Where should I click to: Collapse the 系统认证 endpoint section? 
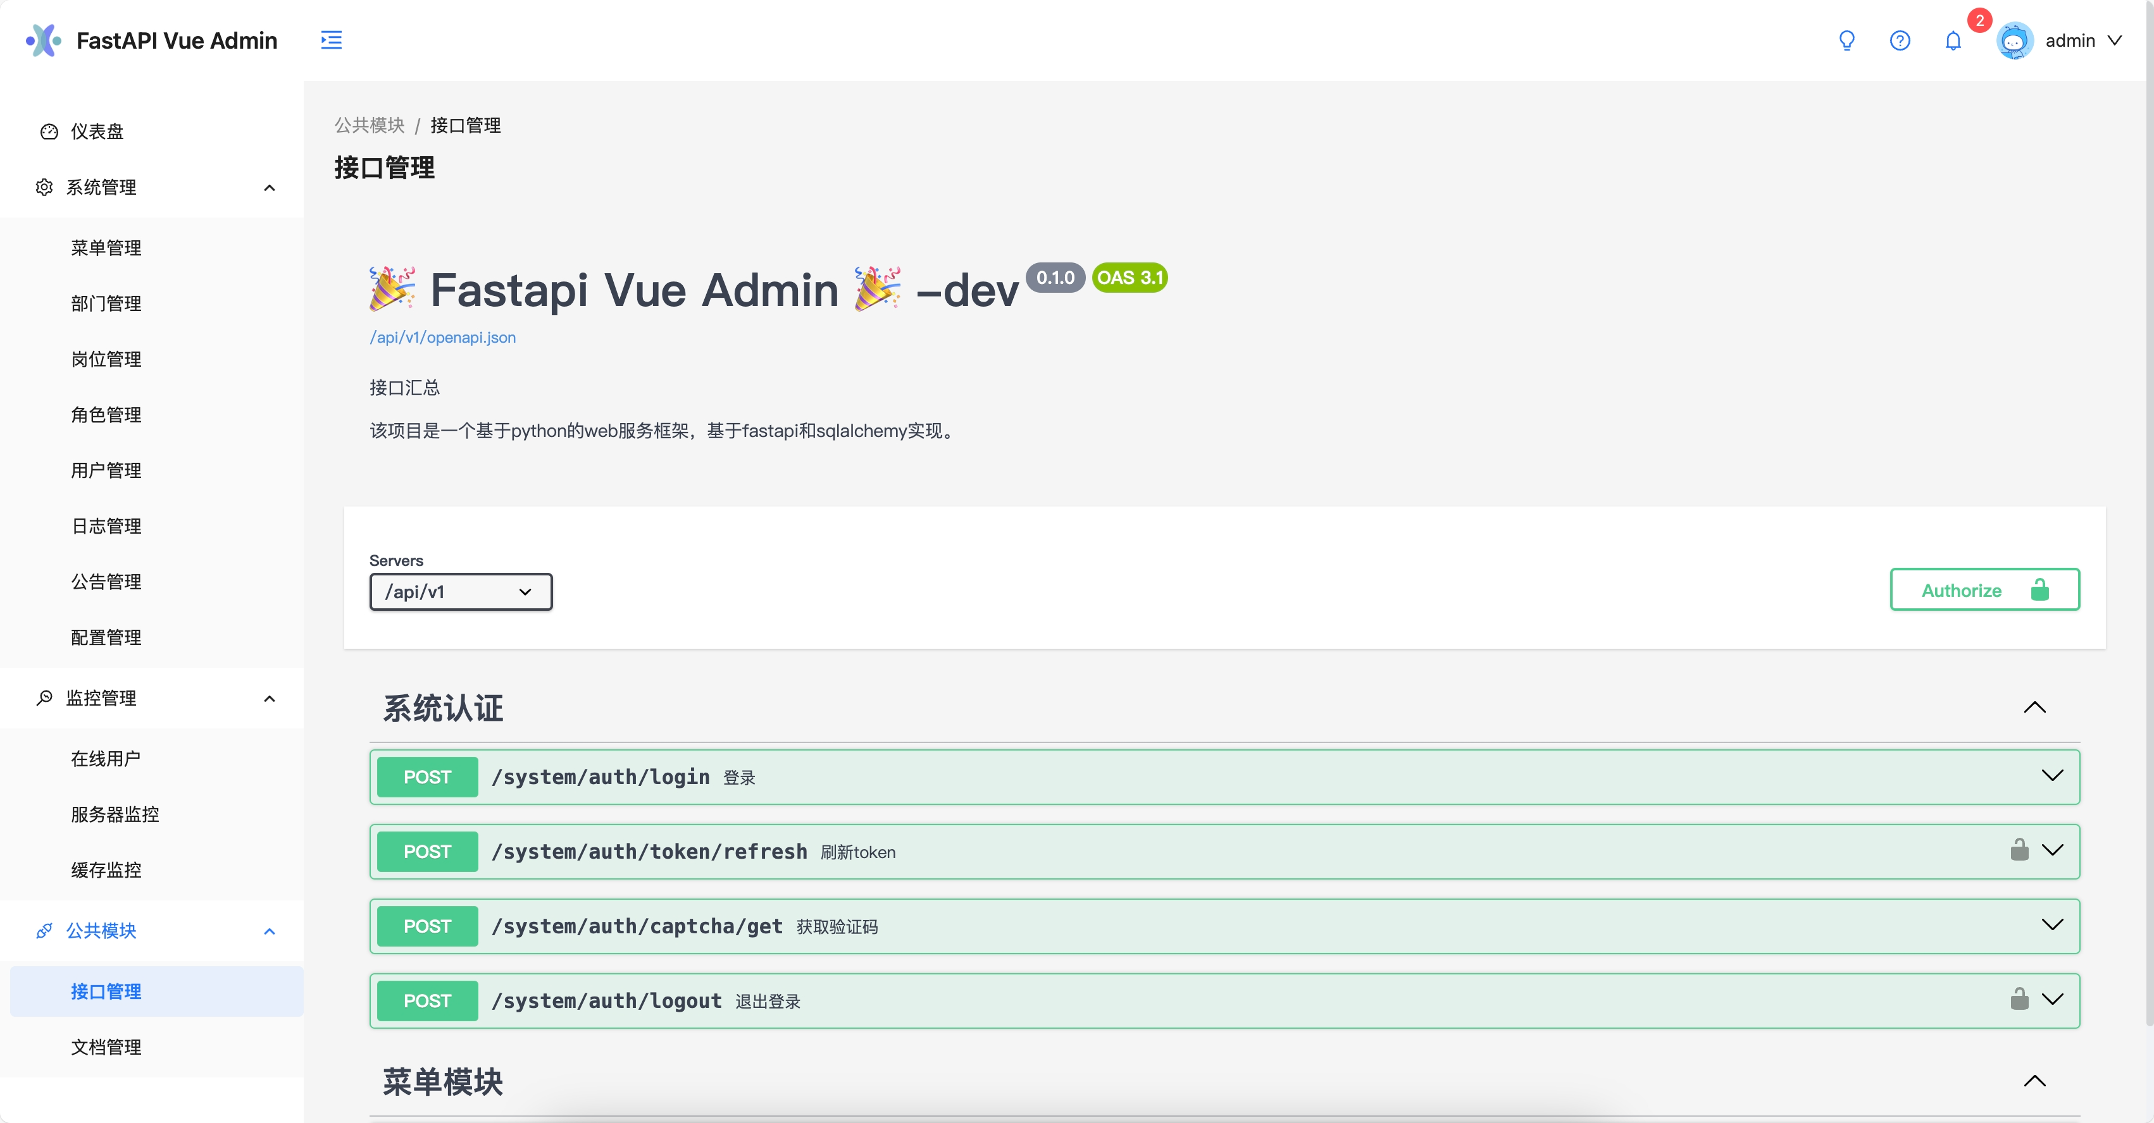click(2034, 708)
